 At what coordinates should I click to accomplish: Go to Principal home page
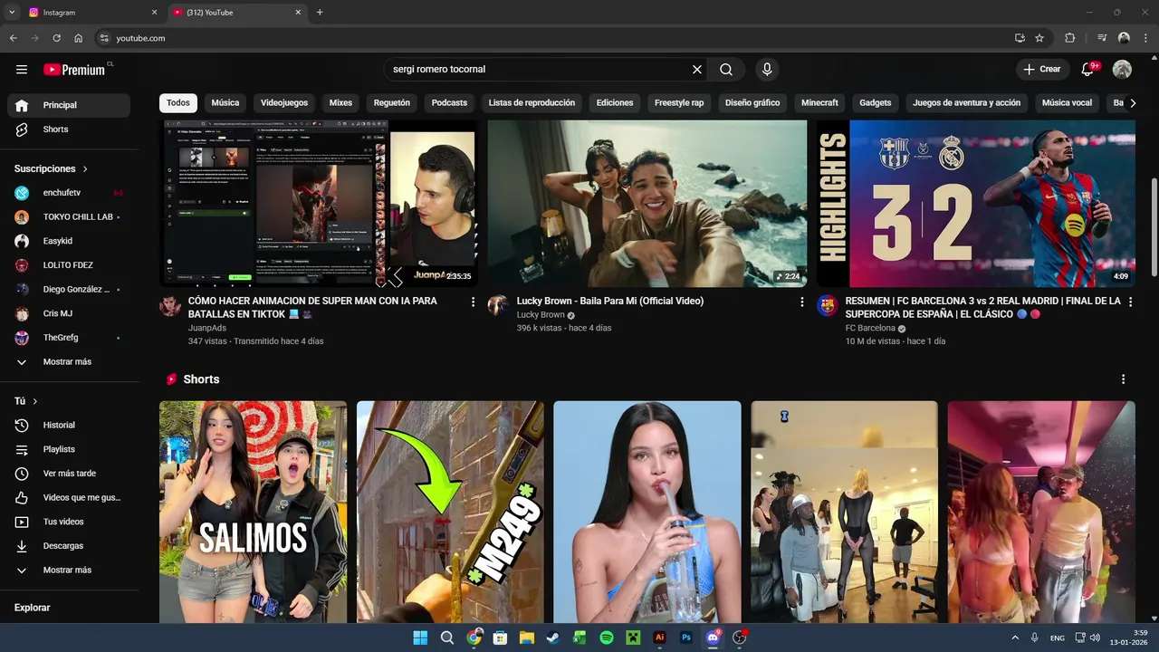[x=69, y=105]
